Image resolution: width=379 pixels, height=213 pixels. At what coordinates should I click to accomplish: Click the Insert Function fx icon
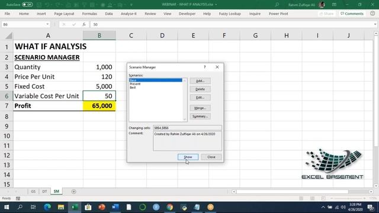[84, 24]
